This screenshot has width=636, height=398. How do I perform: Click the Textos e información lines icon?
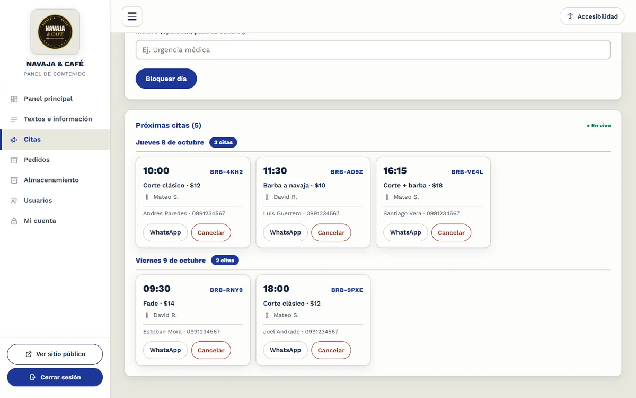click(x=14, y=119)
